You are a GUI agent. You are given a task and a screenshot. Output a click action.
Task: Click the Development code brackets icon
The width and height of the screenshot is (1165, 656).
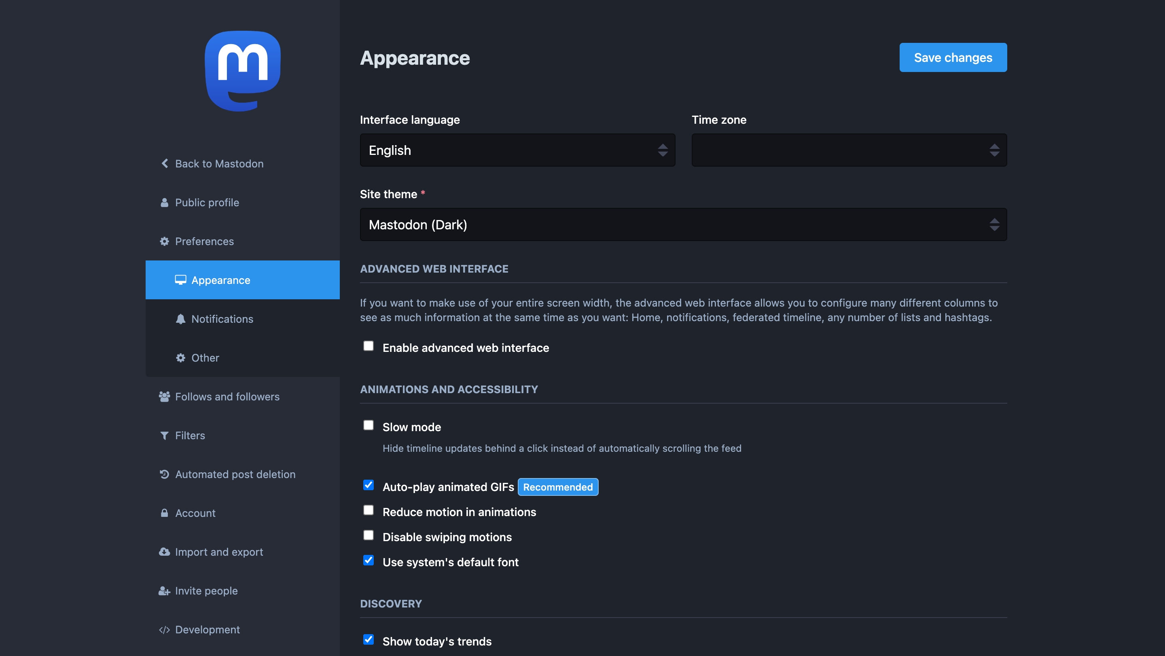(164, 629)
